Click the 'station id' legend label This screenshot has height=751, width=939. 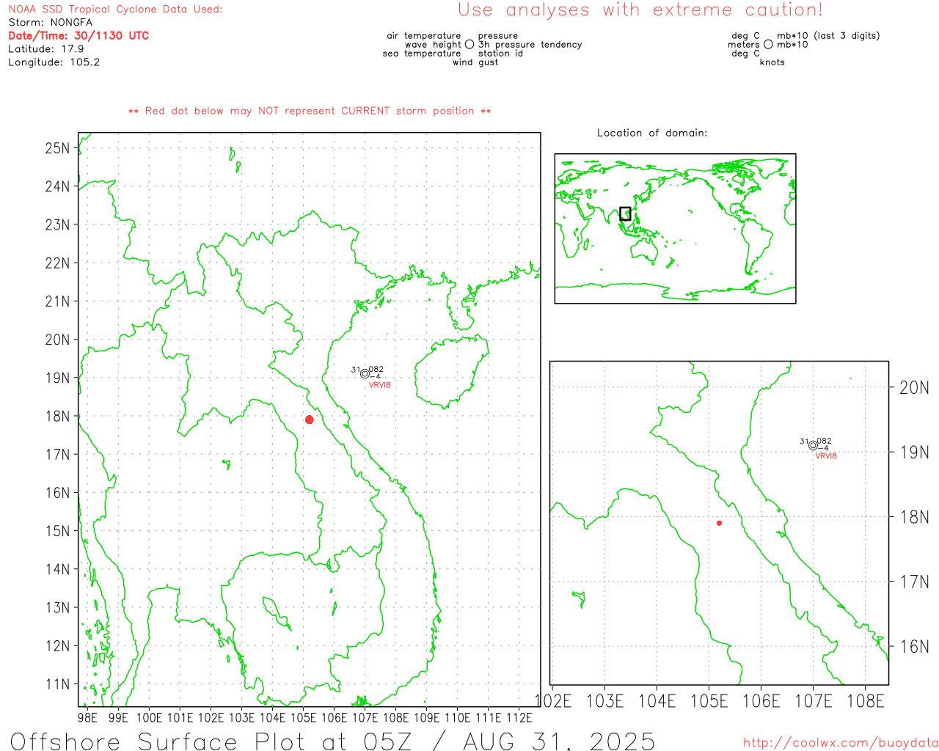[x=500, y=53]
